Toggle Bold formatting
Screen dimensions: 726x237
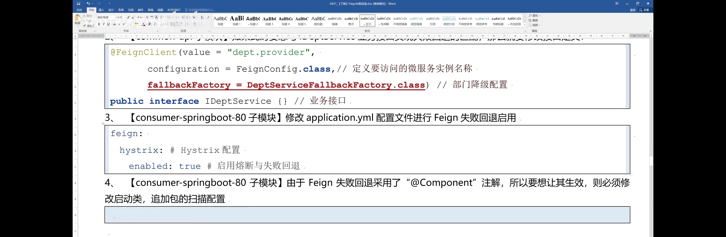(x=99, y=24)
